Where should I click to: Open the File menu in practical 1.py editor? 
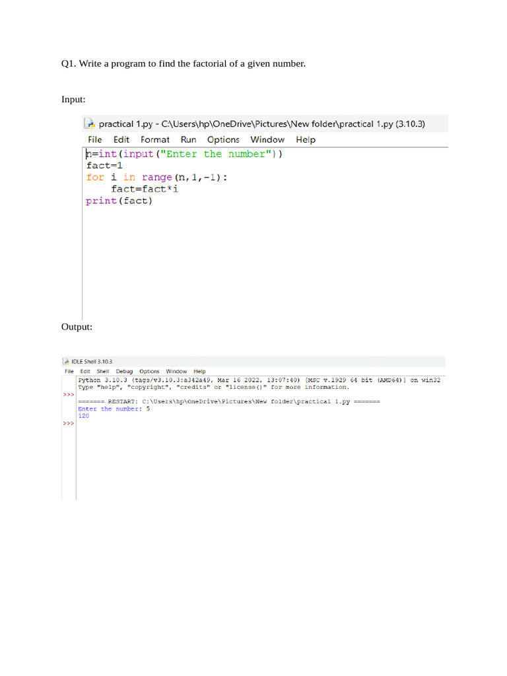[95, 140]
